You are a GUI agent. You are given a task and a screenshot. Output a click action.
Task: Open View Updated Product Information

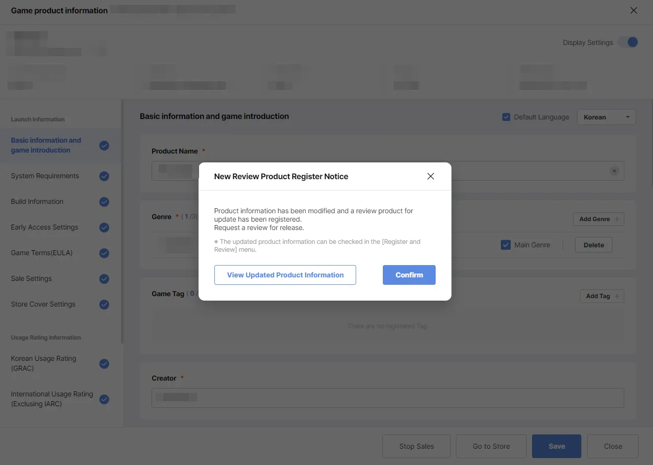coord(285,275)
